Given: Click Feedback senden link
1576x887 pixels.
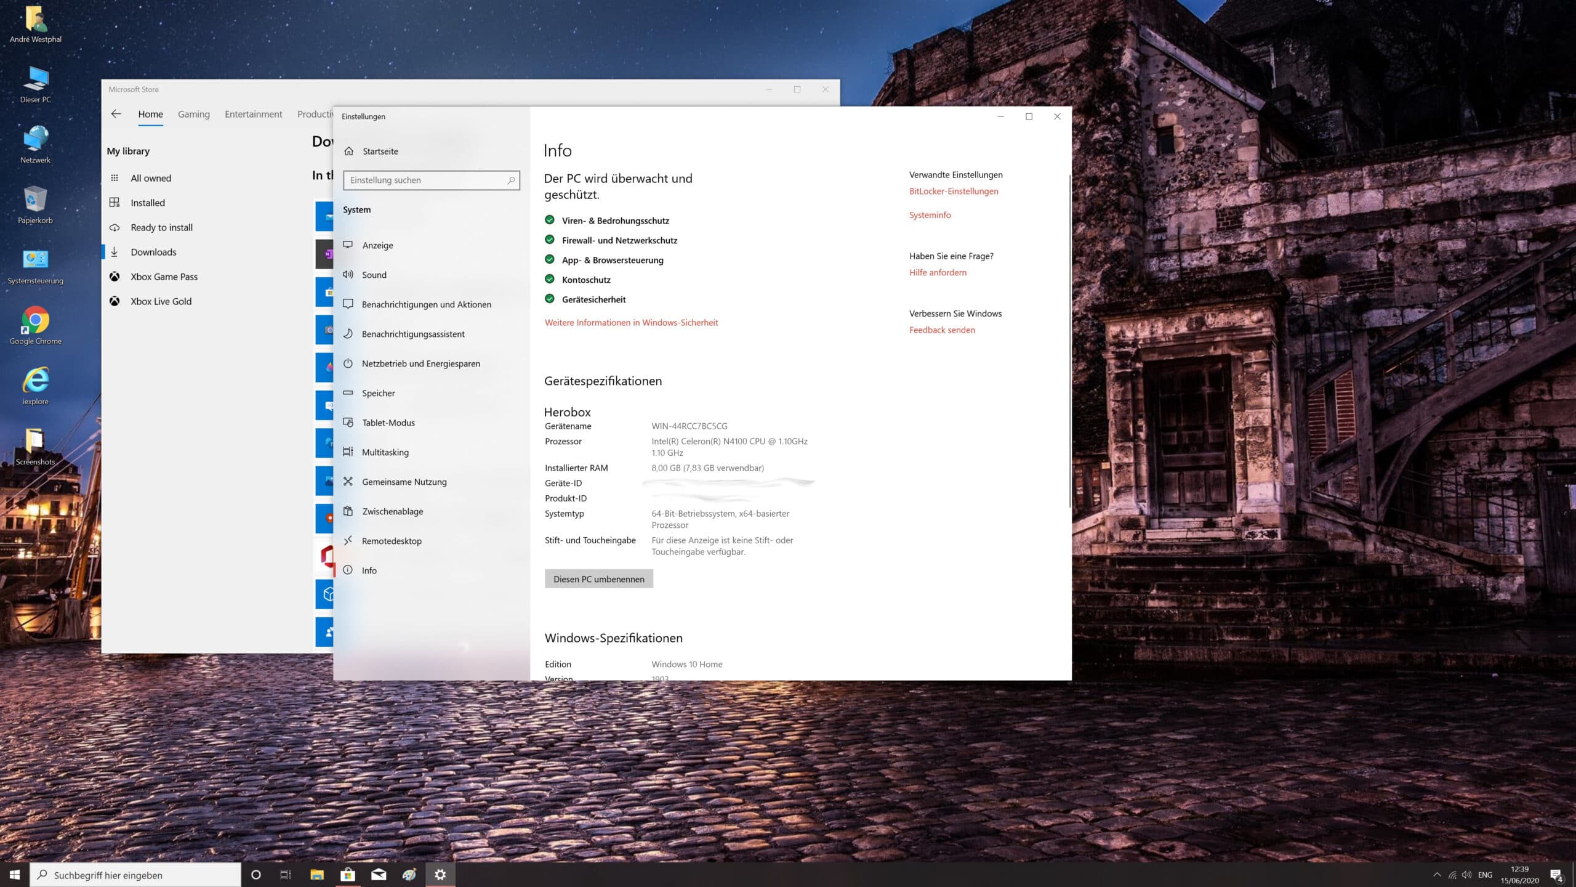Looking at the screenshot, I should pos(942,330).
